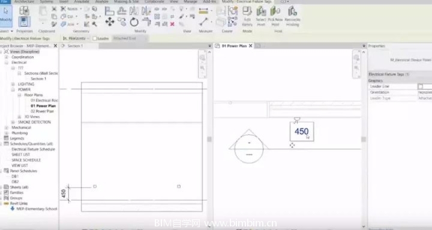Click the red Delete X icon
Screen dimensions: 432x230
pyautogui.click(x=172, y=24)
